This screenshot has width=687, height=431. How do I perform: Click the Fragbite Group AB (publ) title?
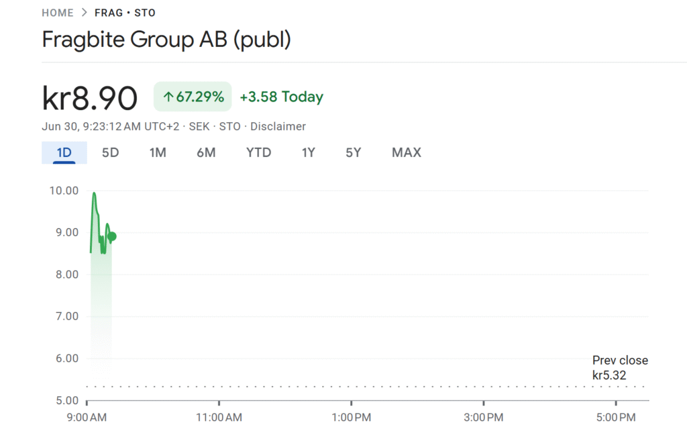(166, 40)
